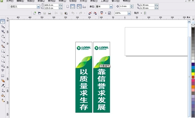Open the 文本 (Text) menu

pyautogui.click(x=83, y=1)
